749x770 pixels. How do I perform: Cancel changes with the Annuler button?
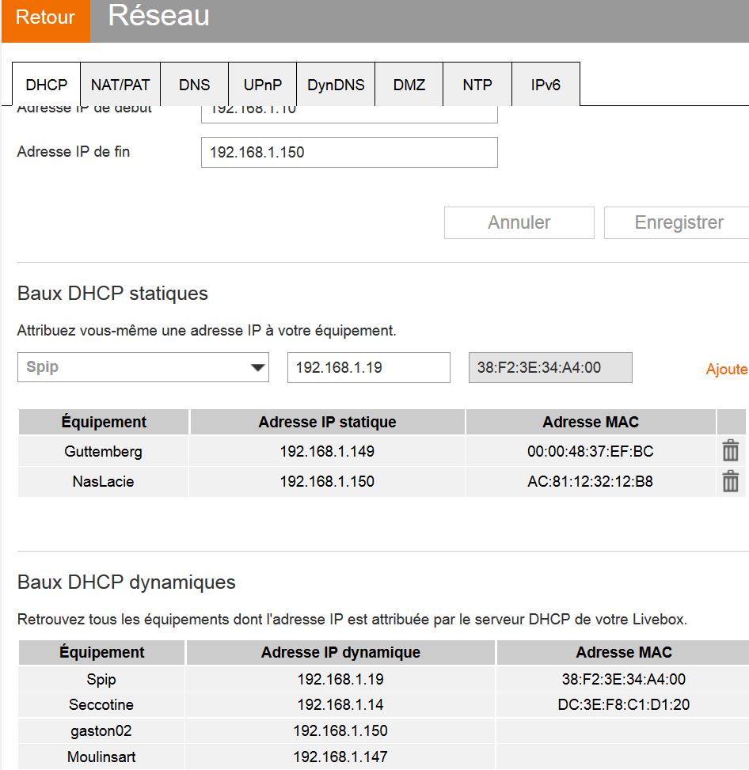[519, 222]
